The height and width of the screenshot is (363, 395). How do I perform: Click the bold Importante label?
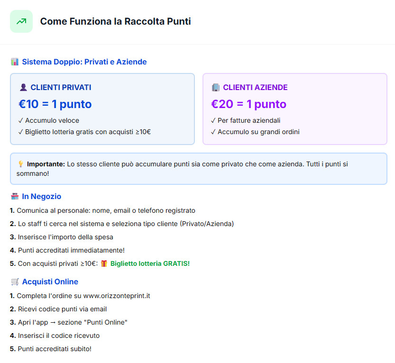coord(46,164)
